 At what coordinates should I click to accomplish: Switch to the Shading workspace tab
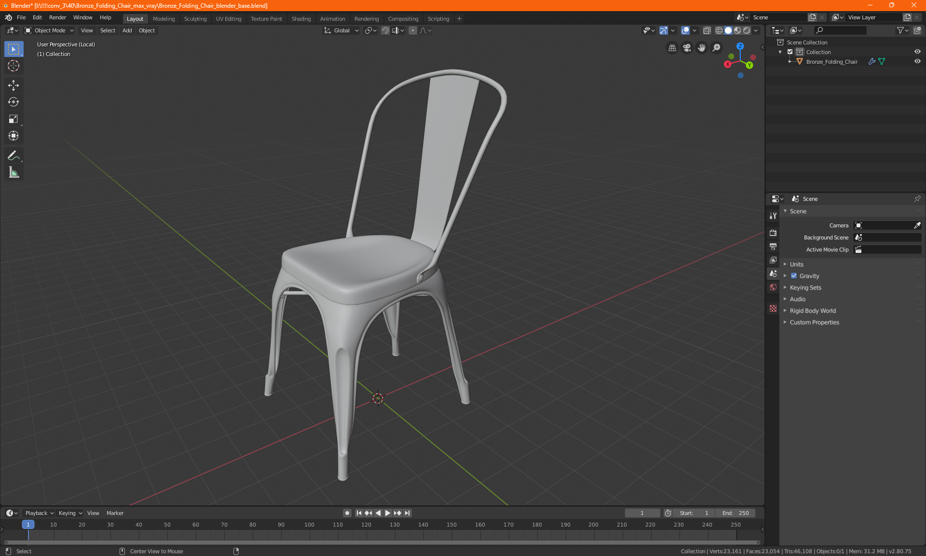(301, 19)
